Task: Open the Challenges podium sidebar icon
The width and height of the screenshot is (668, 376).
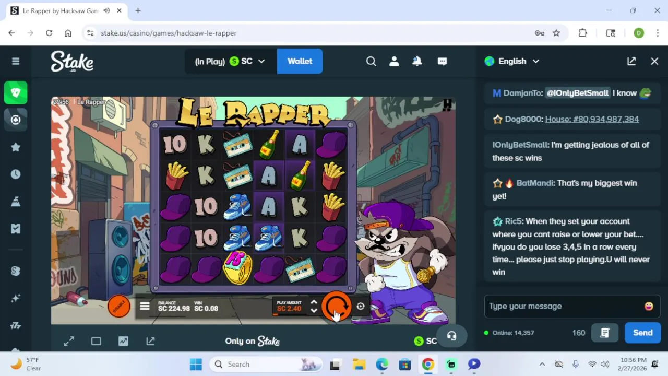Action: 16,202
